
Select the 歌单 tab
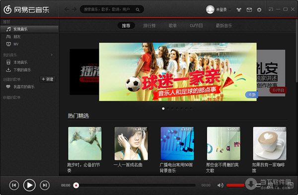pyautogui.click(x=172, y=26)
